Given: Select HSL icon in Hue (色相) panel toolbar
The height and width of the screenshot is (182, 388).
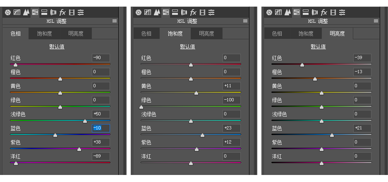Looking at the screenshot, I should tap(35, 12).
